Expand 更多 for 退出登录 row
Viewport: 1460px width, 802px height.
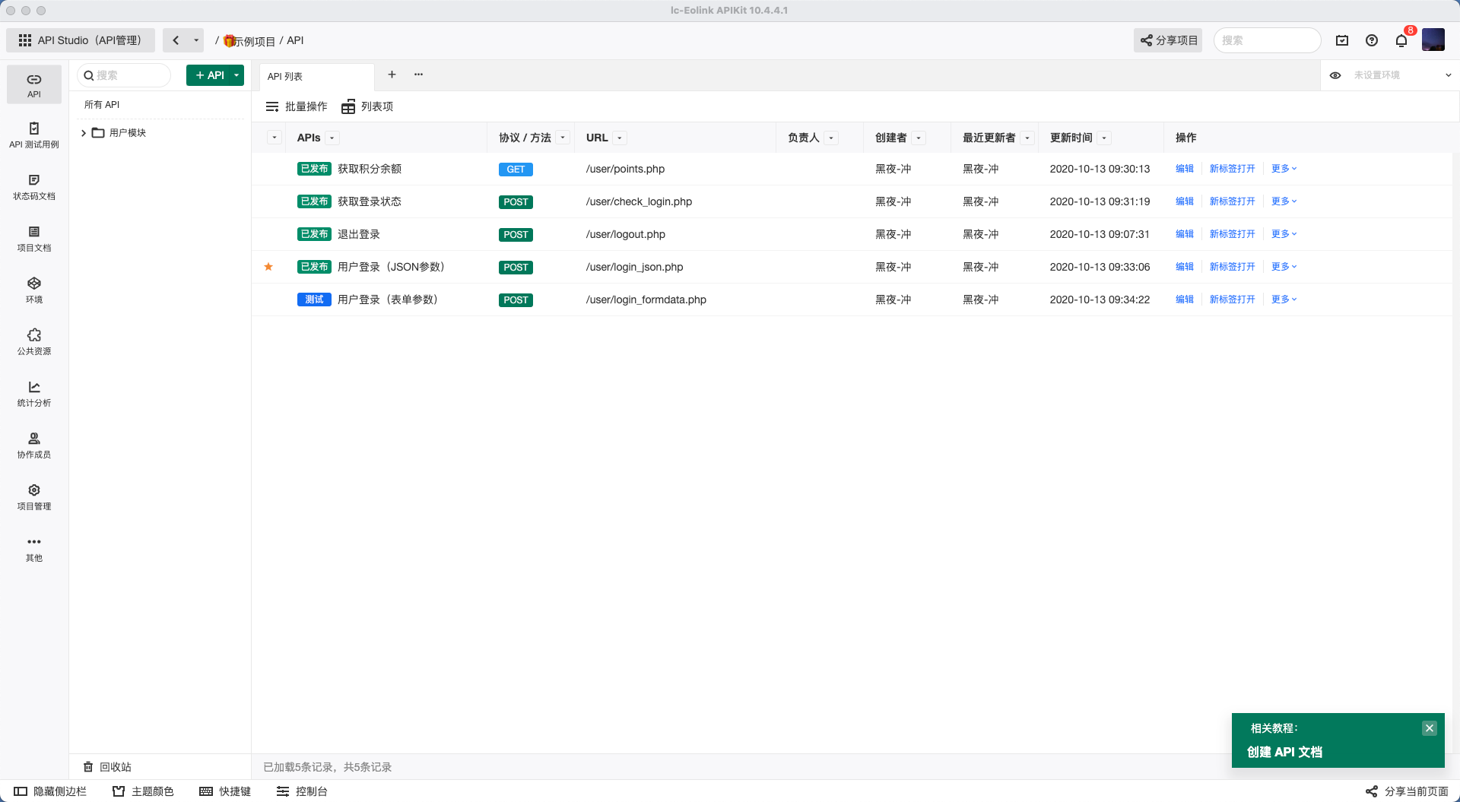(x=1284, y=234)
